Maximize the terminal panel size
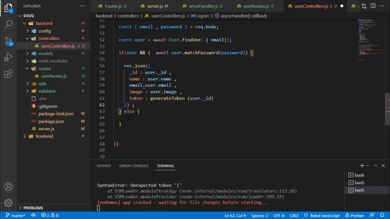This screenshot has height=219, width=390. click(x=375, y=165)
